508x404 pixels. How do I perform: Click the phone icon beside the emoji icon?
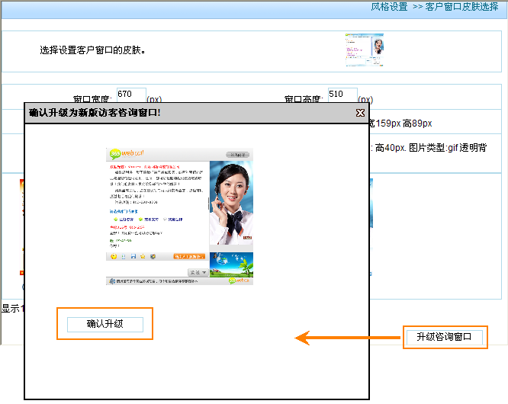tap(124, 257)
